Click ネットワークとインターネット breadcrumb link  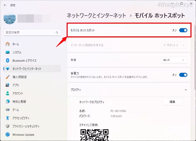point(96,16)
